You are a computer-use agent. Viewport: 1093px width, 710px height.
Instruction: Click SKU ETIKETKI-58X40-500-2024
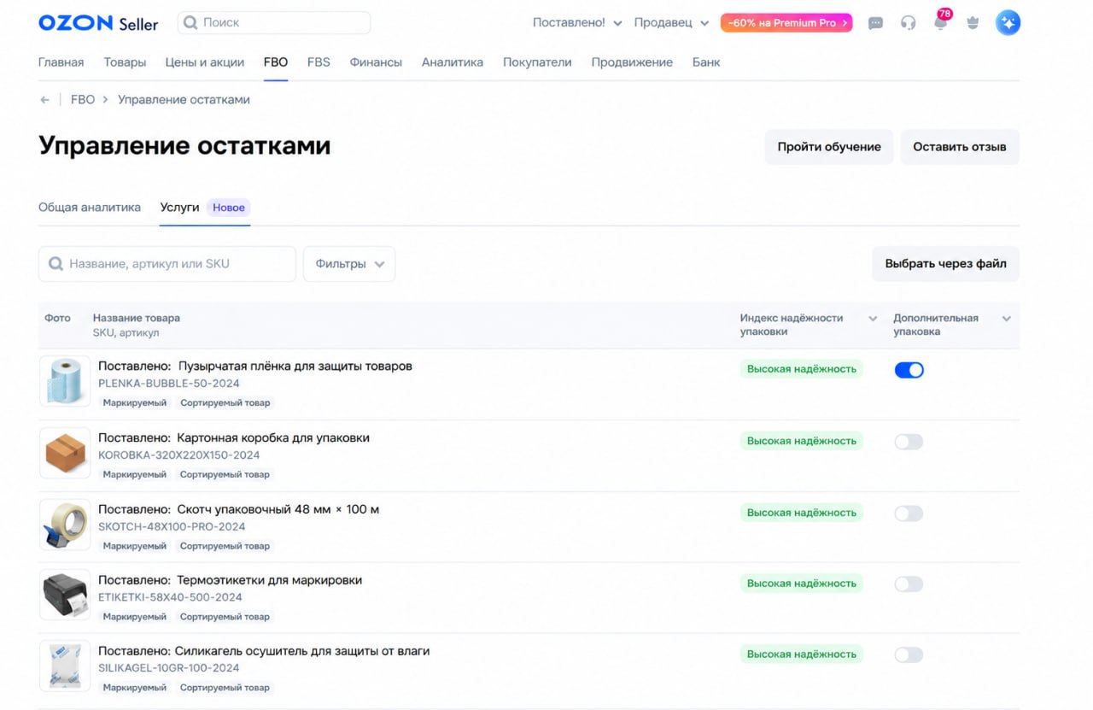click(x=170, y=598)
